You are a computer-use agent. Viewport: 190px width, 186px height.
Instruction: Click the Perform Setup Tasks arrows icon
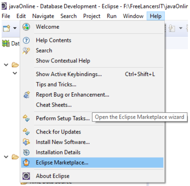[26, 118]
